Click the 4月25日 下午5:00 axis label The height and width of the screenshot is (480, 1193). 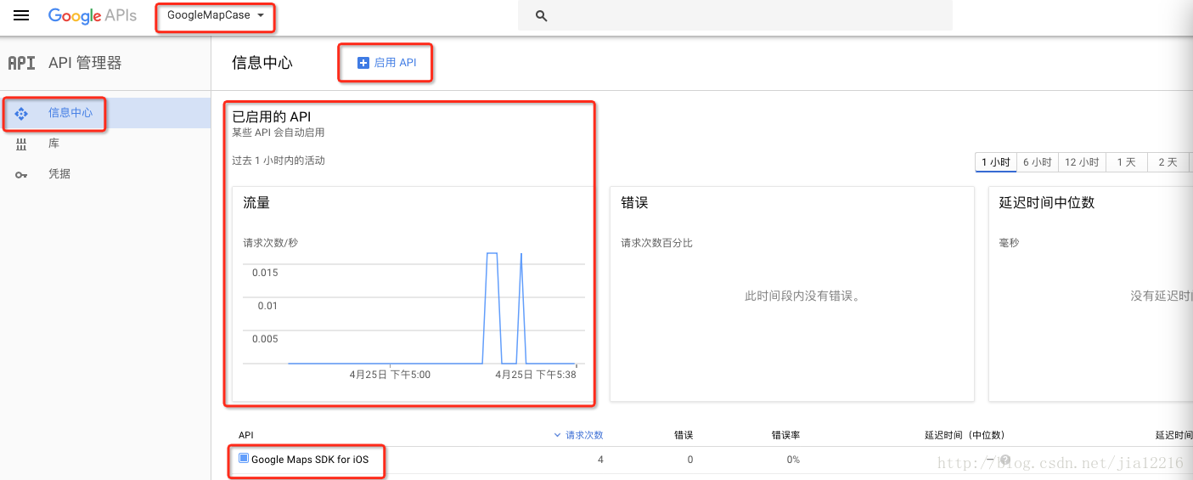[390, 375]
